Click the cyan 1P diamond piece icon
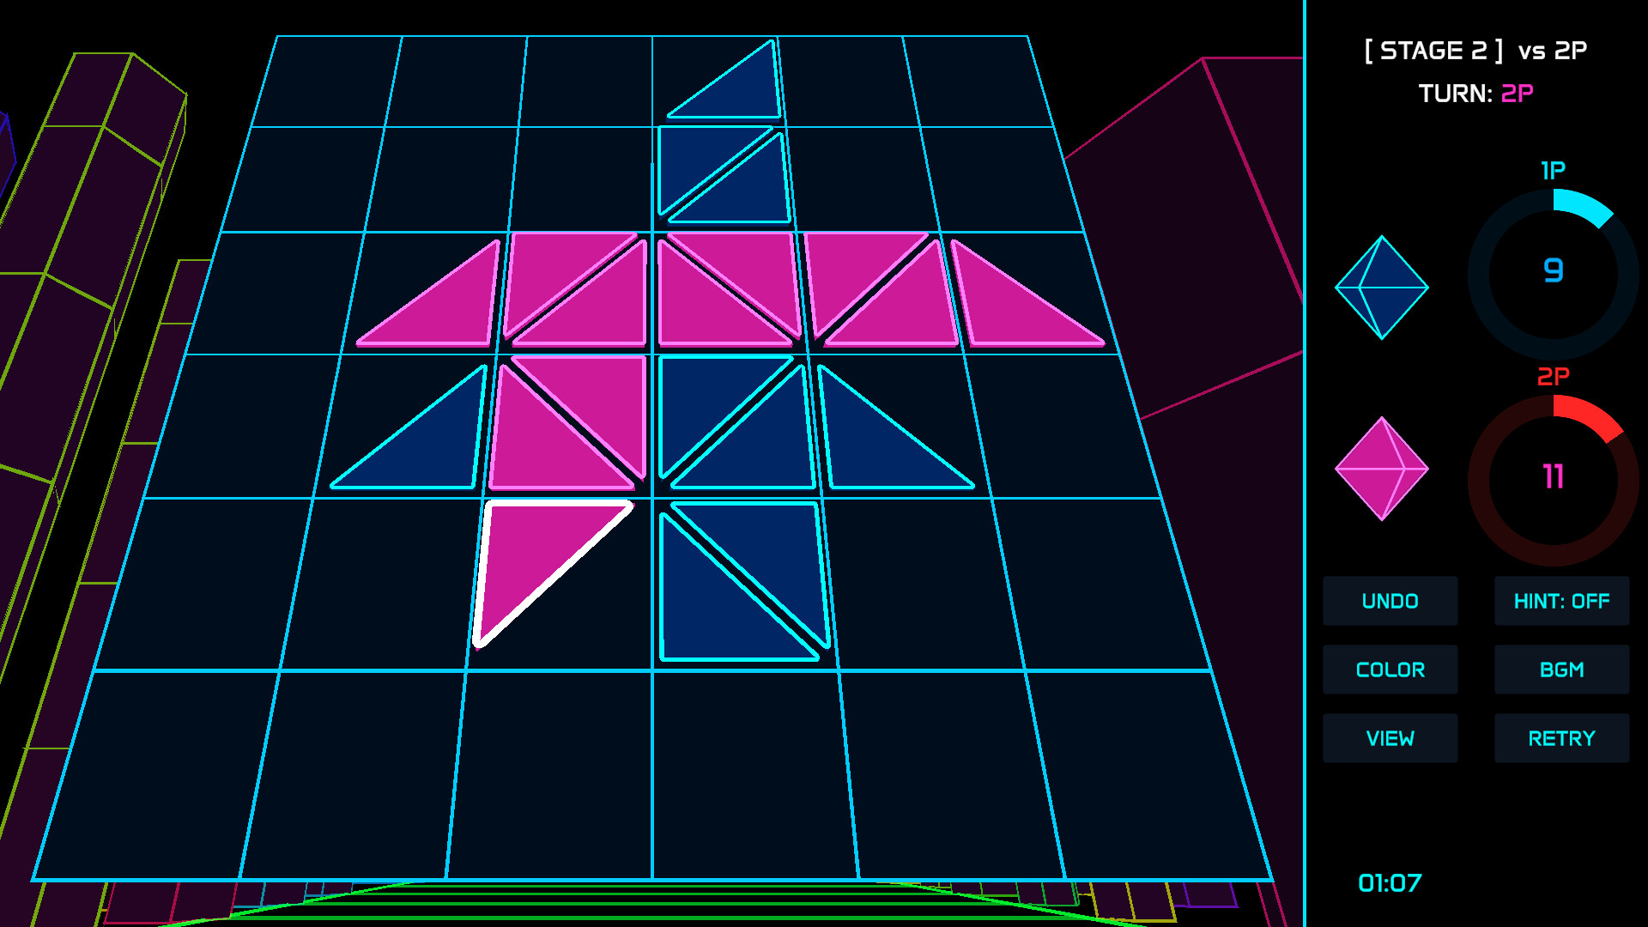This screenshot has height=927, width=1648. coord(1382,288)
